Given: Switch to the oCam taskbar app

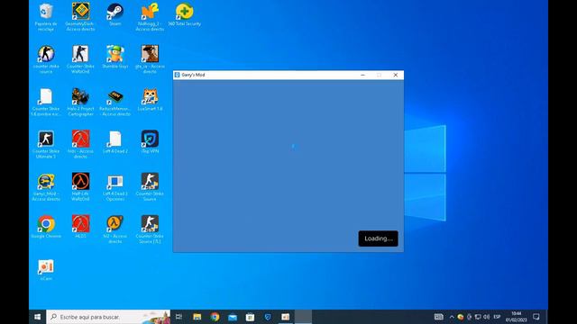Looking at the screenshot, I should pyautogui.click(x=286, y=317).
